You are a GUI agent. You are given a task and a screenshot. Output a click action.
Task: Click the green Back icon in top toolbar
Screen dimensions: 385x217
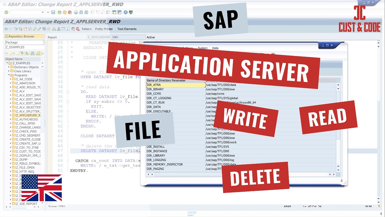pyautogui.click(x=60, y=12)
